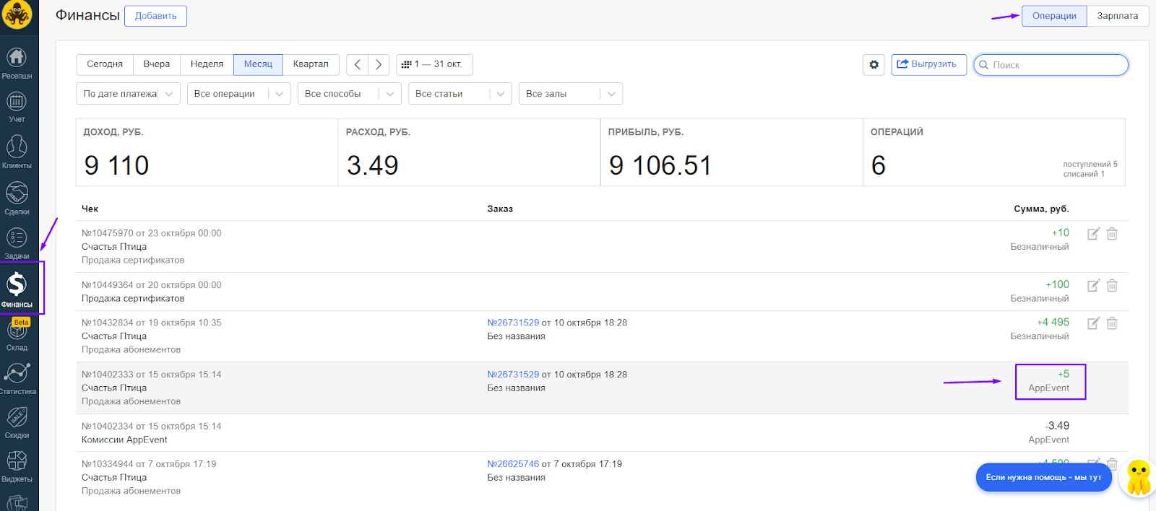1156x511 pixels.
Task: Edit the +100 operation with pencil icon
Action: pyautogui.click(x=1093, y=286)
